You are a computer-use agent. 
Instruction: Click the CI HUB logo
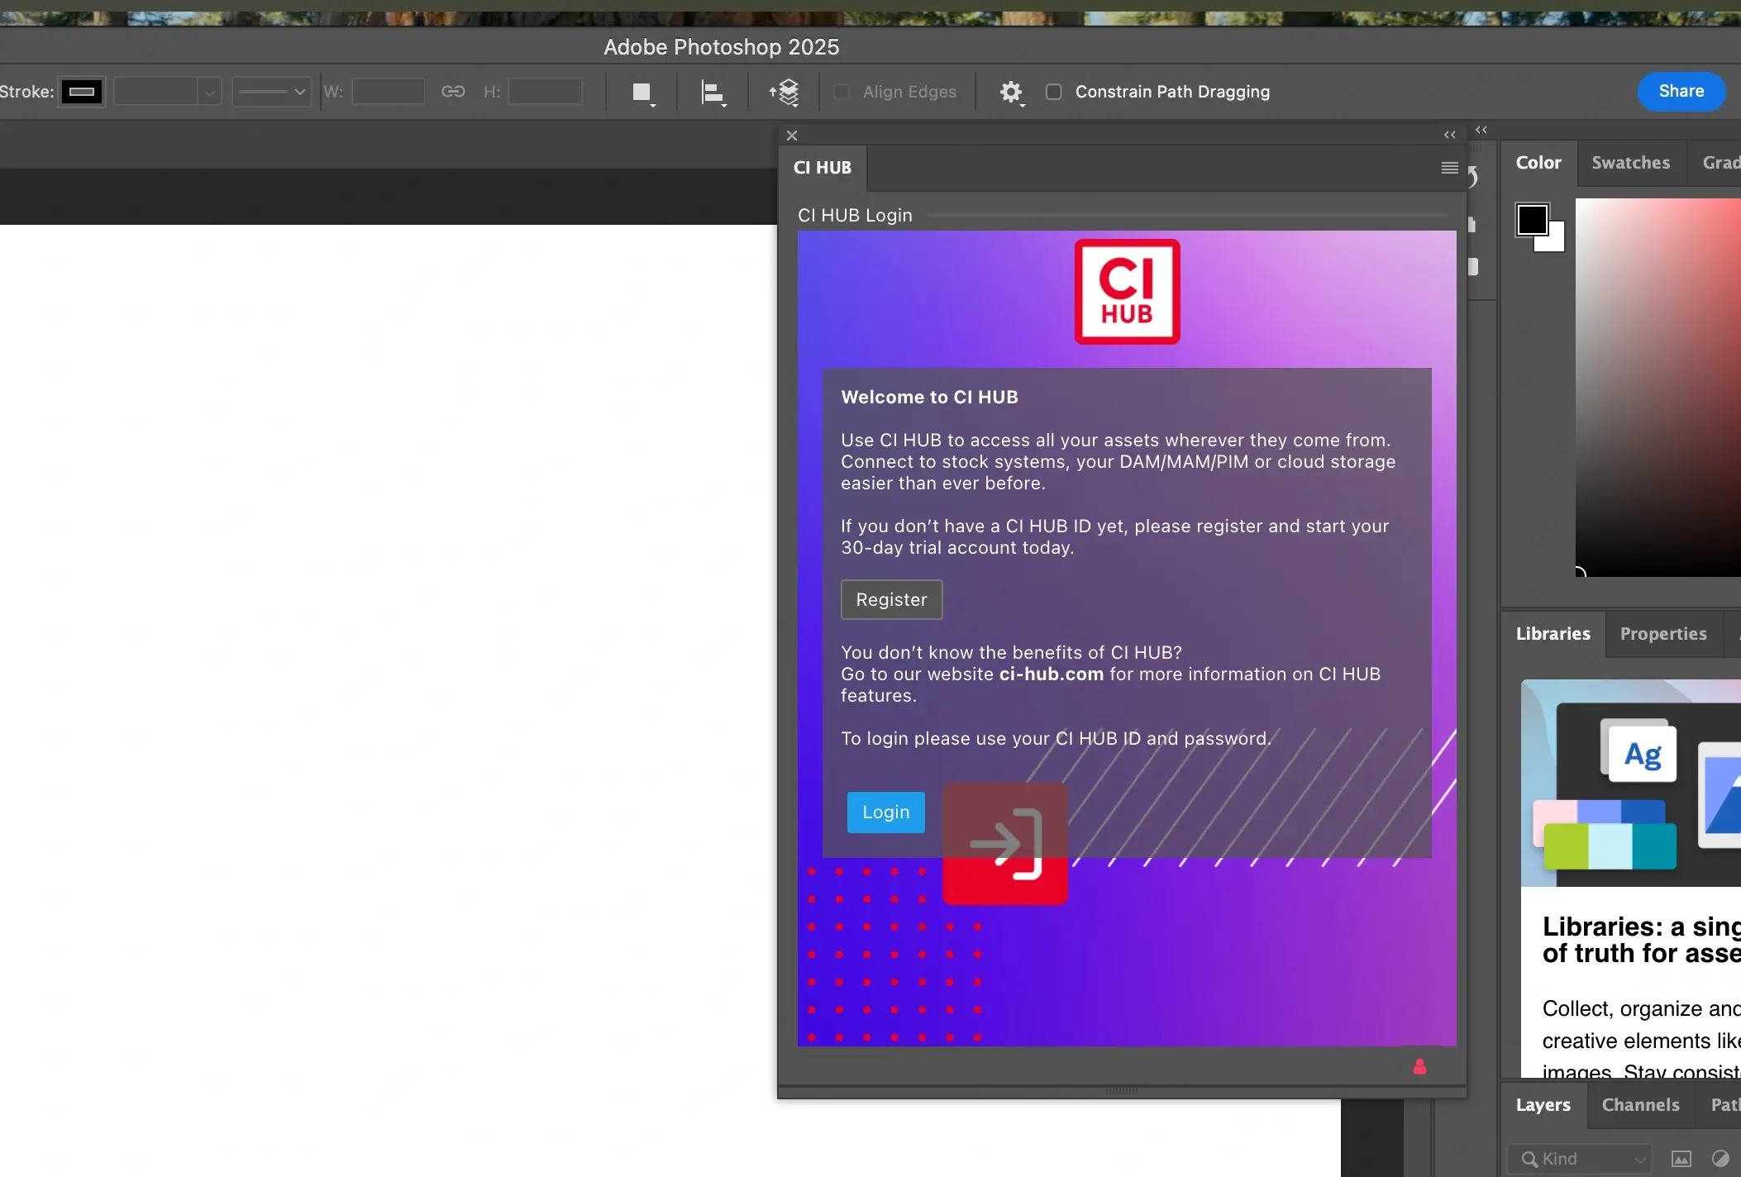[1127, 292]
